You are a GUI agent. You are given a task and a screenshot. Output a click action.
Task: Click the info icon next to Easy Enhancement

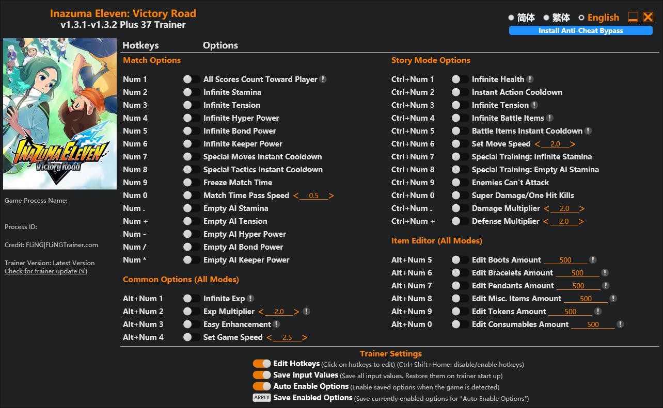point(276,324)
